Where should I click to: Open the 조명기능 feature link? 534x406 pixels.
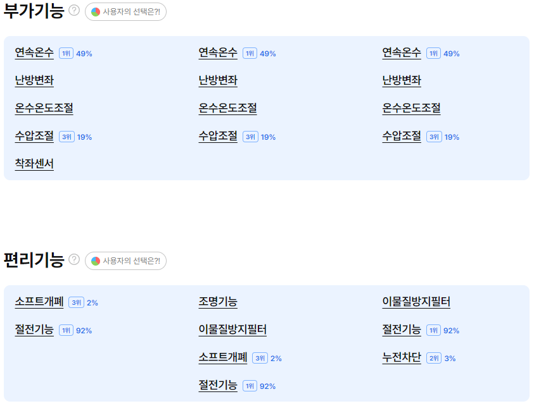pos(218,302)
